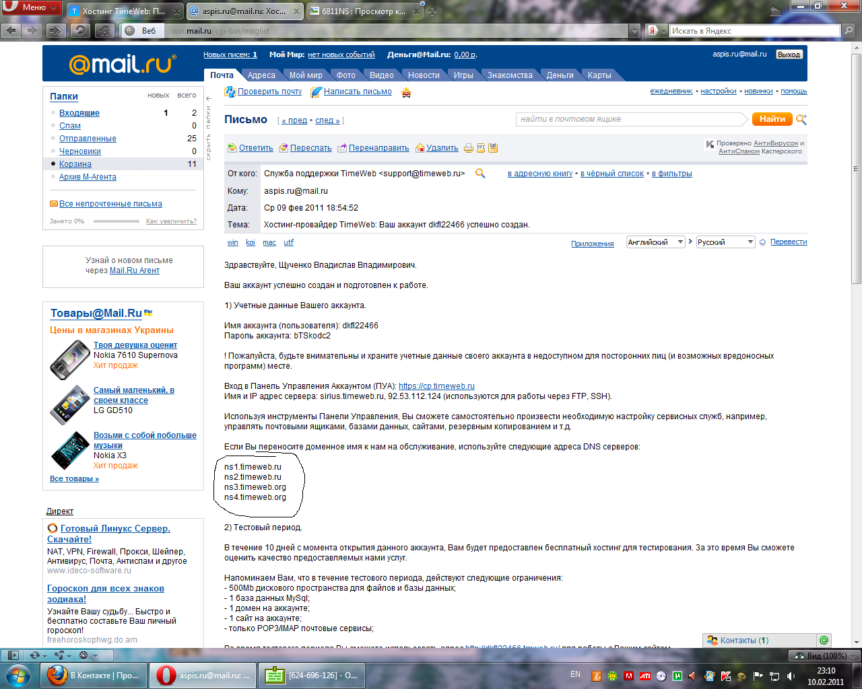Click the EN language indicator in the taskbar

pos(575,674)
